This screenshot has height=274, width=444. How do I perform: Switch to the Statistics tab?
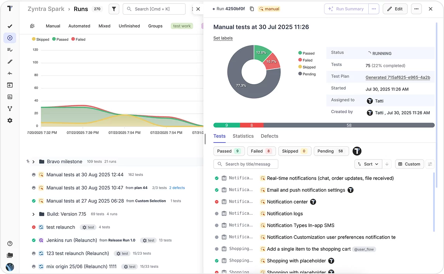(x=243, y=136)
